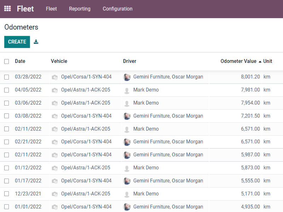Click the import records download icon
283x212 pixels.
tap(36, 42)
